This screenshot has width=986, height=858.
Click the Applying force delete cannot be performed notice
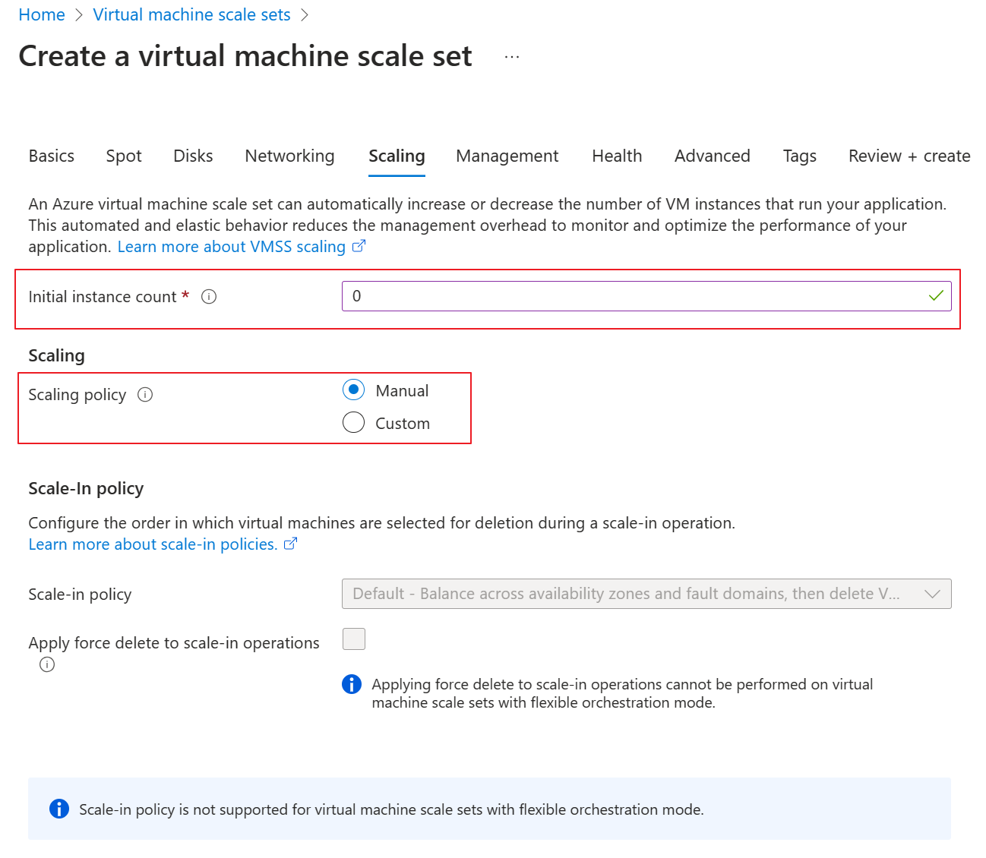click(622, 693)
